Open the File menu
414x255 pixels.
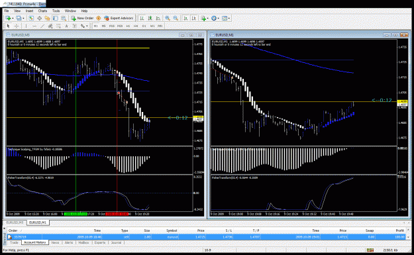[7, 11]
